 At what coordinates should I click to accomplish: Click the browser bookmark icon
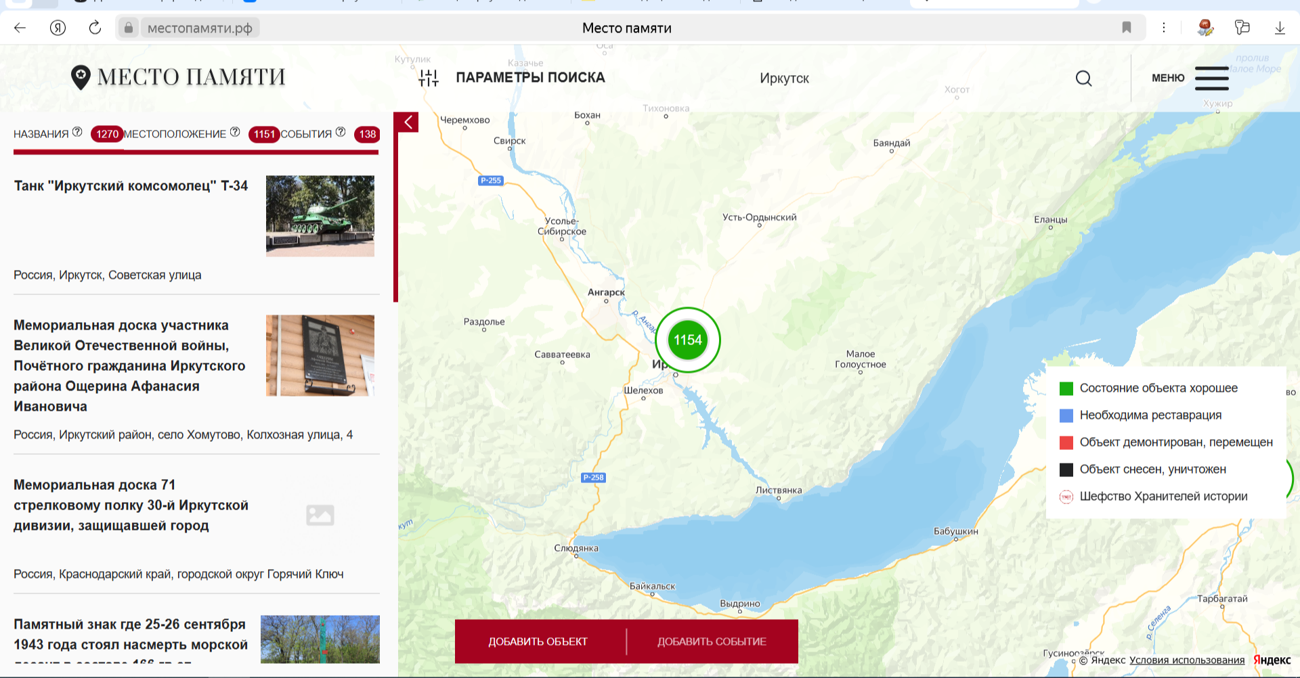click(x=1127, y=28)
